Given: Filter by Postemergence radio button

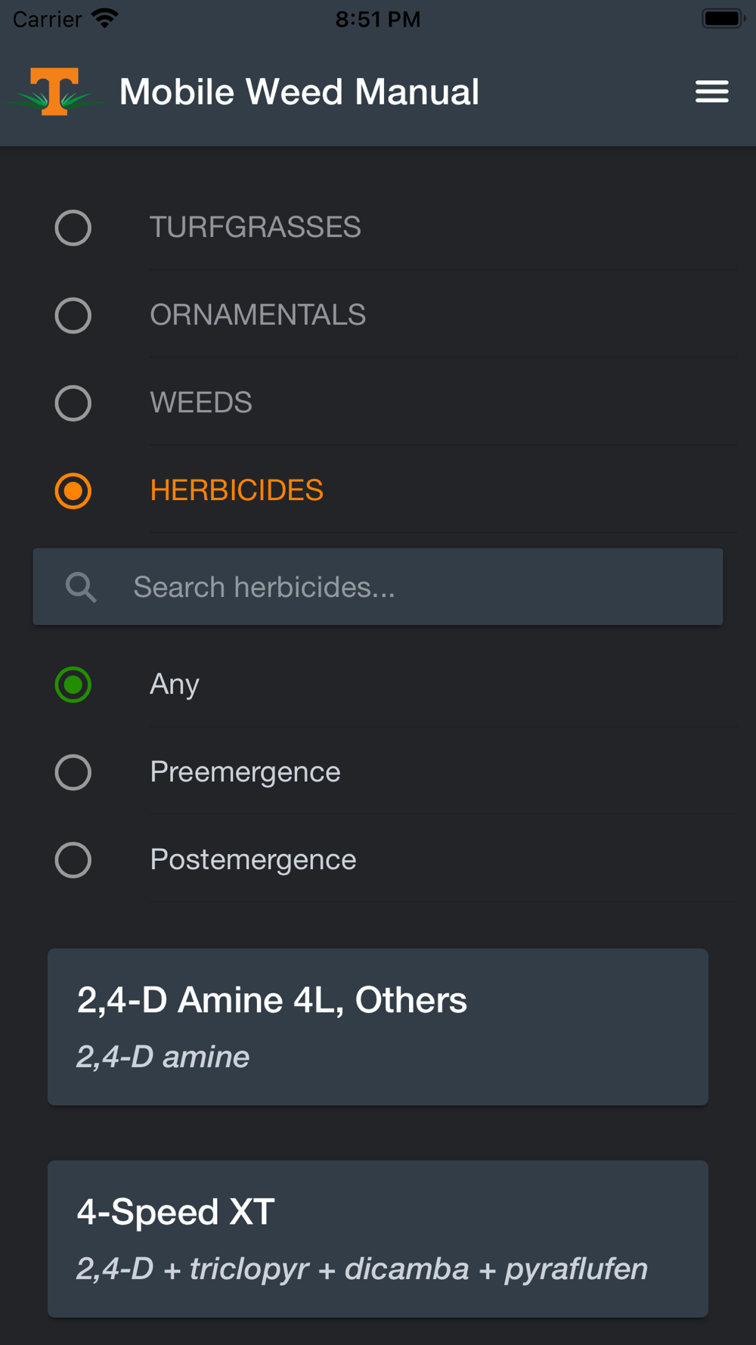Looking at the screenshot, I should click(73, 860).
